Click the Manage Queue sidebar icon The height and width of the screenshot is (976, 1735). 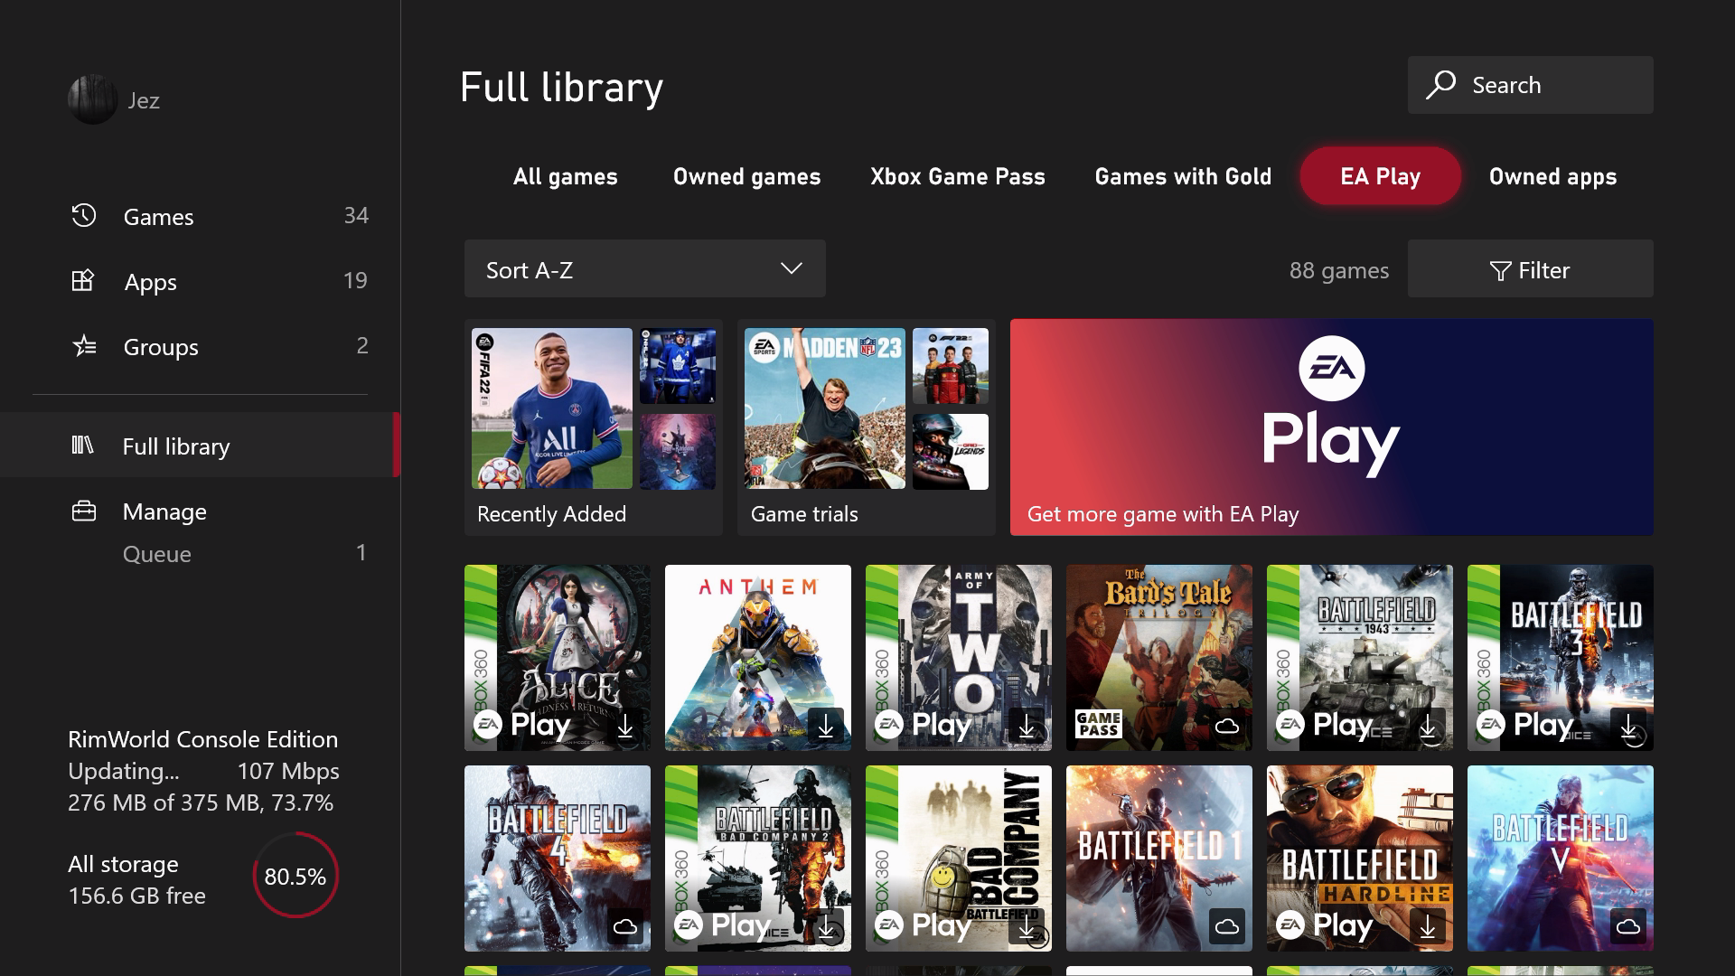pyautogui.click(x=157, y=552)
